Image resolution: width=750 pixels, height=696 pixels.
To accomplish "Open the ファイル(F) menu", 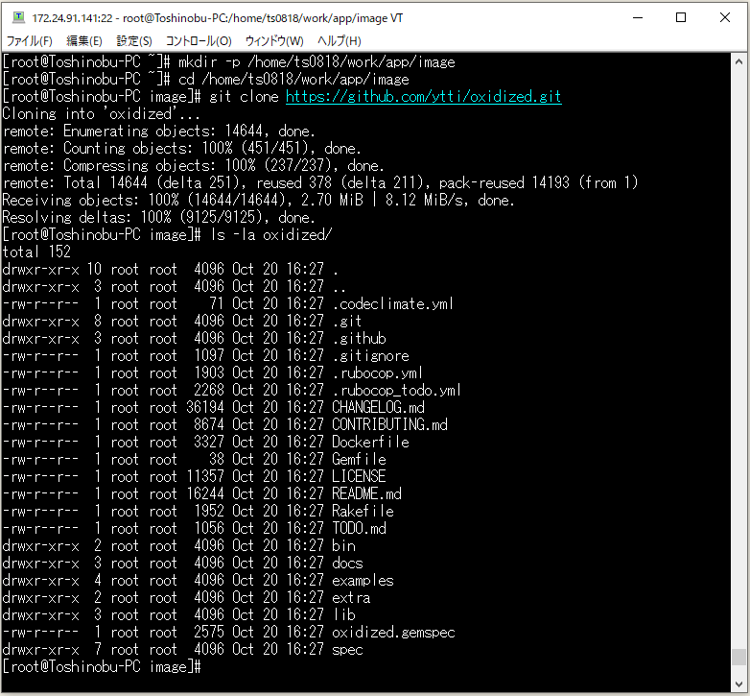I will pyautogui.click(x=29, y=41).
